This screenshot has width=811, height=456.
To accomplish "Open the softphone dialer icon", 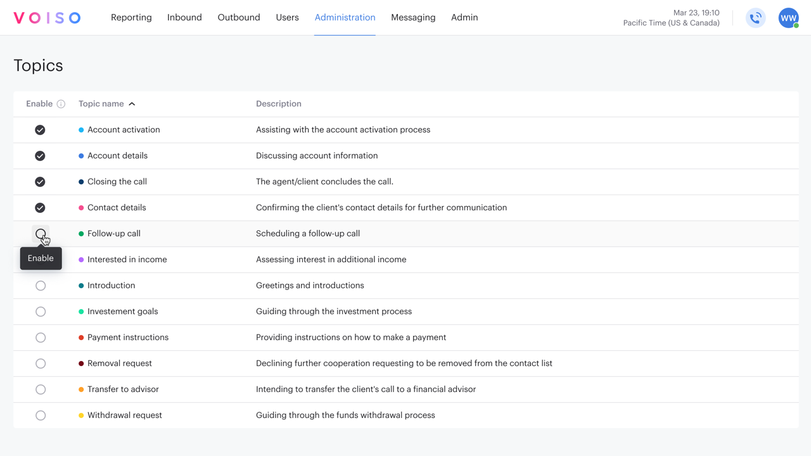I will 755,18.
